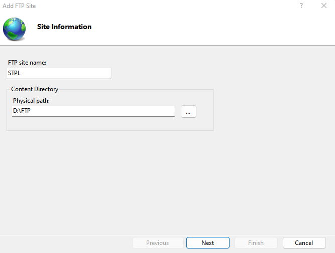This screenshot has height=253, width=335.
Task: Click the "Add FTP Site" window title
Action: click(19, 6)
